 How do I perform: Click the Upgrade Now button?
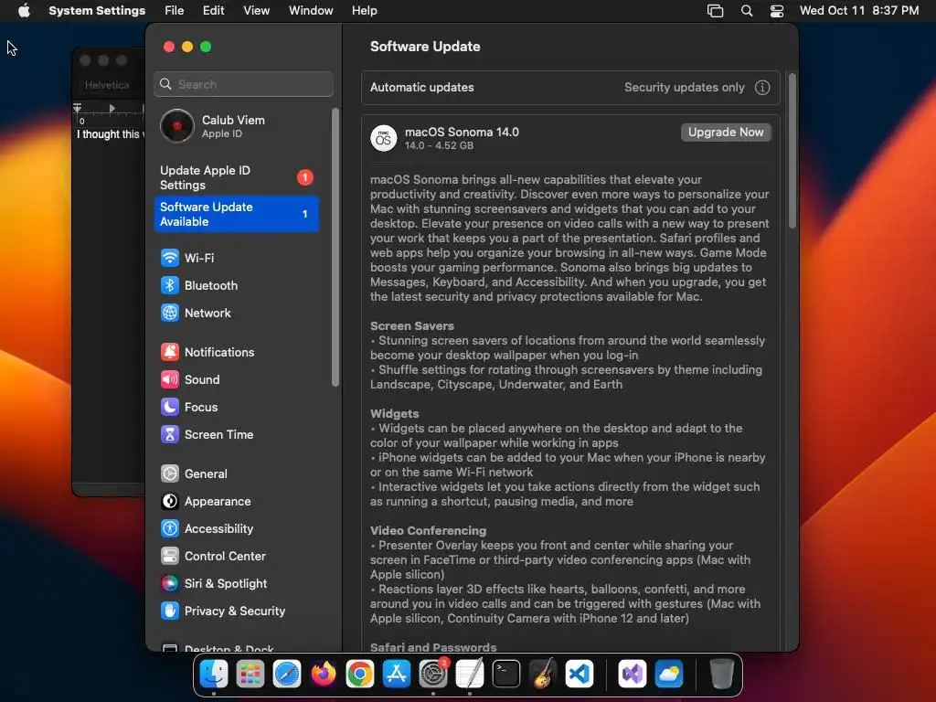pos(726,133)
